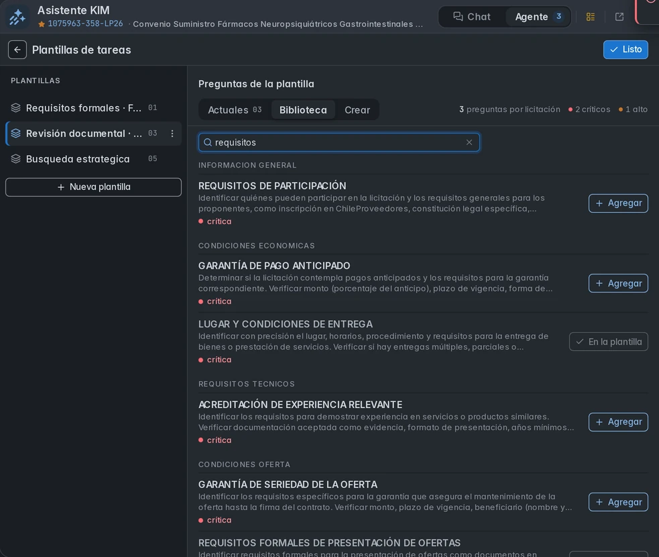Click crítica tag under ACREDITACIÓN DE EXPERIENCIA
Screen dimensions: 659x557
[215, 440]
